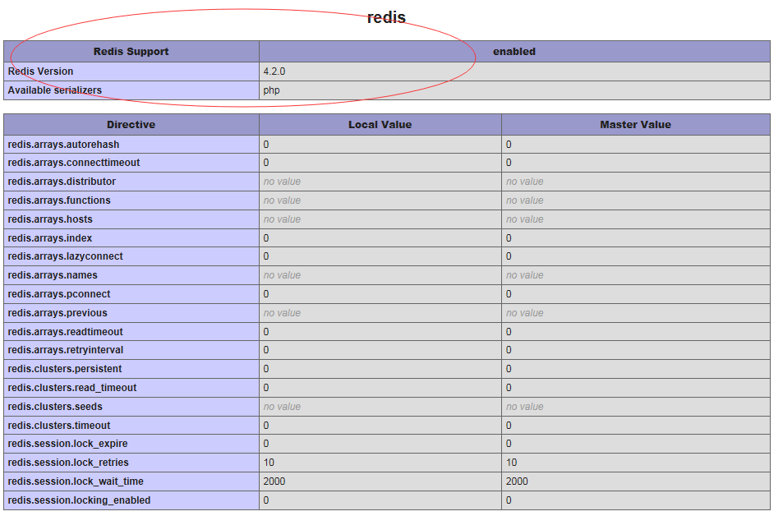Click master value 0 of redis.session.locking_enabled
This screenshot has width=783, height=516.
[x=509, y=500]
